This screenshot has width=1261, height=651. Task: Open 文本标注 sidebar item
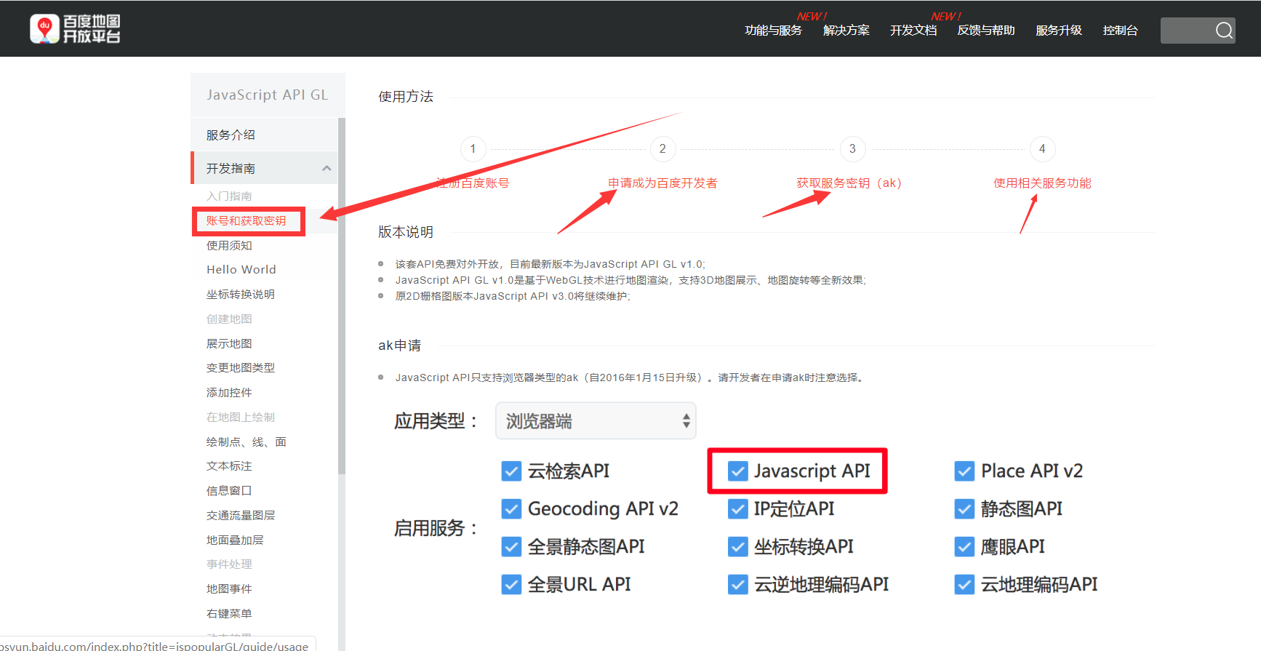click(229, 466)
